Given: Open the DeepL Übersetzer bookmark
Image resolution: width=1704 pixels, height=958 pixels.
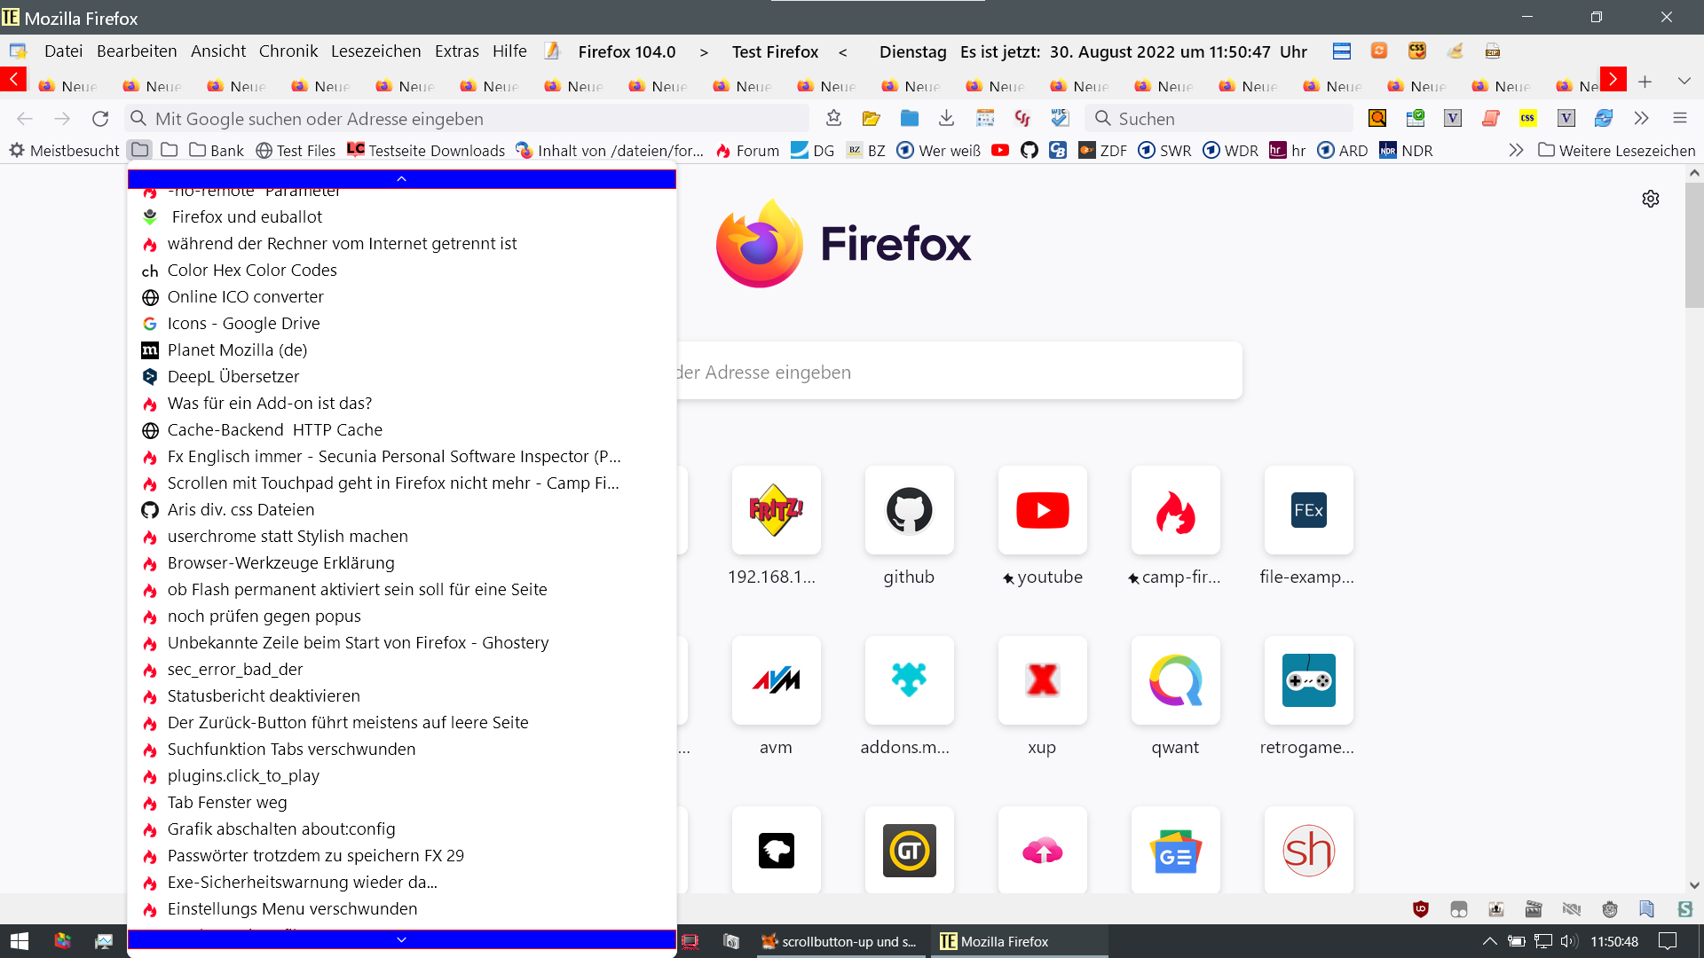Looking at the screenshot, I should point(233,376).
